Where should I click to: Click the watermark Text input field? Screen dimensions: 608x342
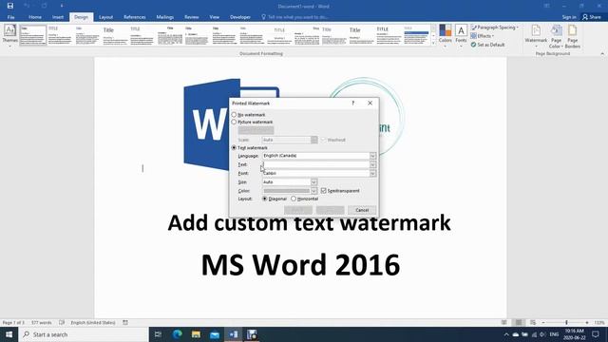tap(315, 164)
